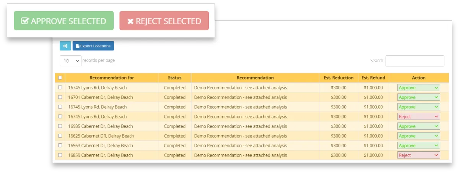Click into the Search input field
The height and width of the screenshot is (173, 459).
(x=415, y=61)
